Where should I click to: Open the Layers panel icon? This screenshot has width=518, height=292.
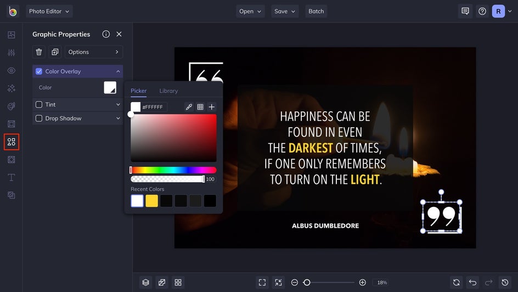146,283
